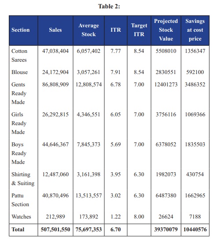This screenshot has width=221, height=241.
Task: Click the Average Stock header cell
Action: 88,30
